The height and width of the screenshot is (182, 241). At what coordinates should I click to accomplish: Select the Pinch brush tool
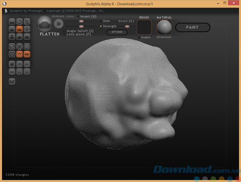[x=19, y=37]
